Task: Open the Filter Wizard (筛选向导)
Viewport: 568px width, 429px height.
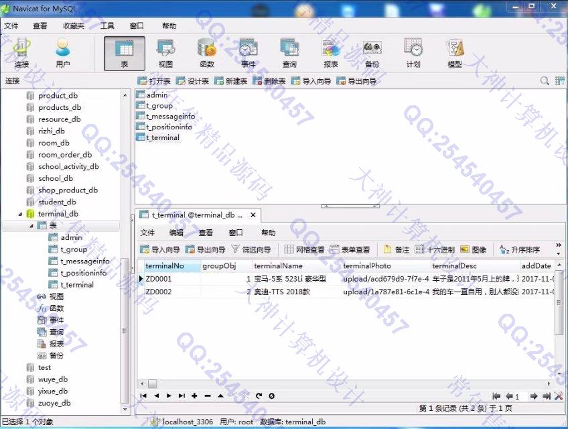Action: [251, 249]
